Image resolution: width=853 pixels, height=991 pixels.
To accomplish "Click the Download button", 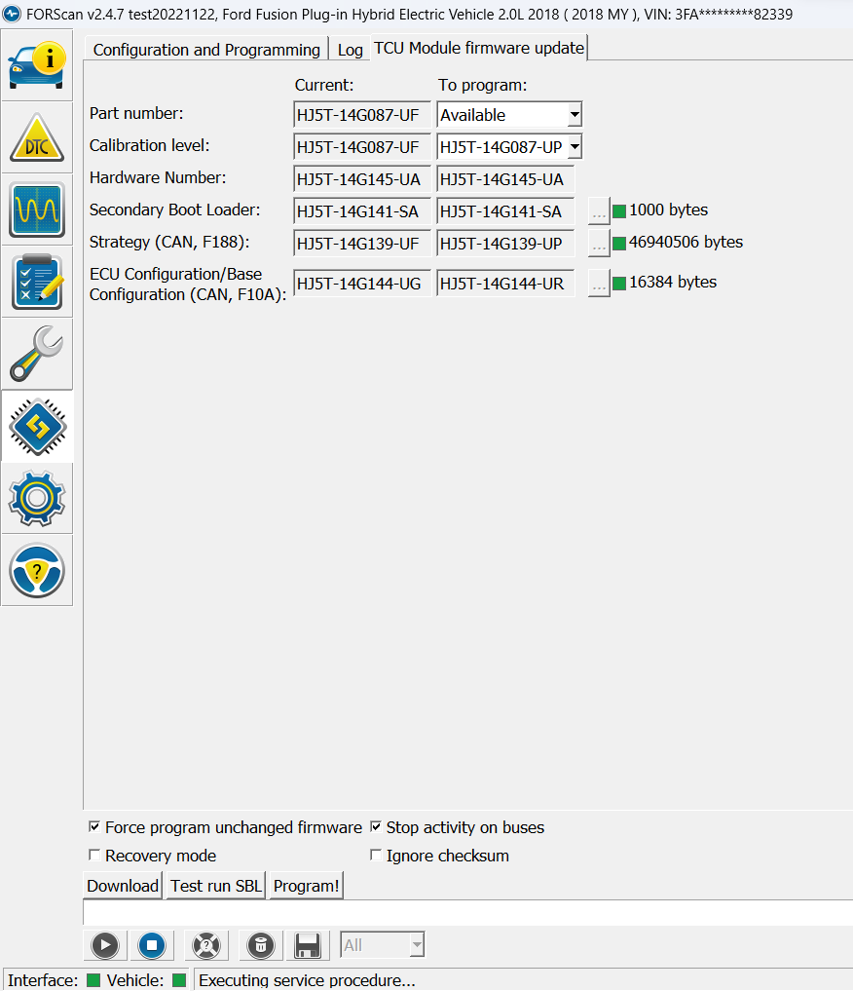I will tap(123, 886).
